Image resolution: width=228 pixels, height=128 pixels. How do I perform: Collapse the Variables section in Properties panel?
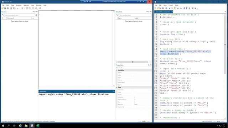click(x=117, y=70)
